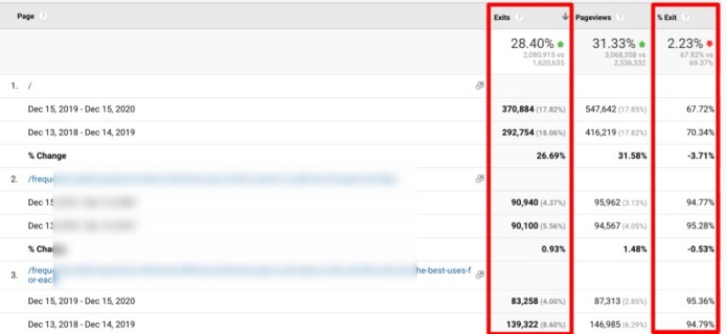Screen dimensions: 726x334
Task: Select the 2.23% Exit summary value
Action: click(x=685, y=44)
